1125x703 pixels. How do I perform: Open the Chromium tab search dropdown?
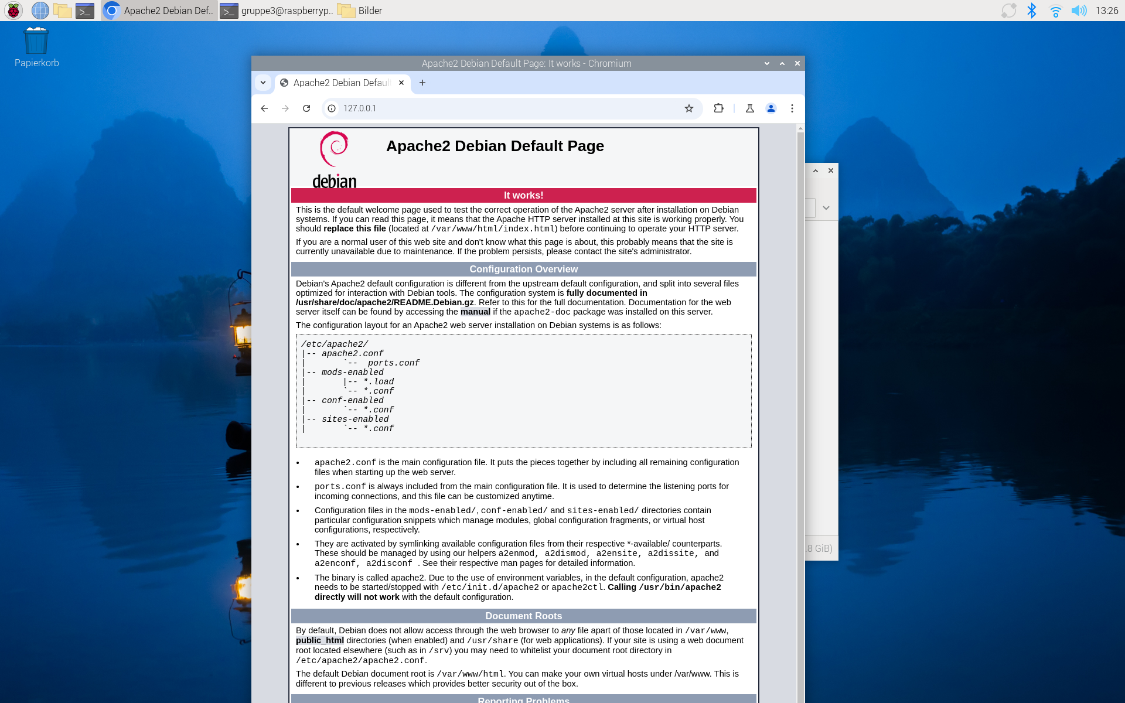click(263, 83)
